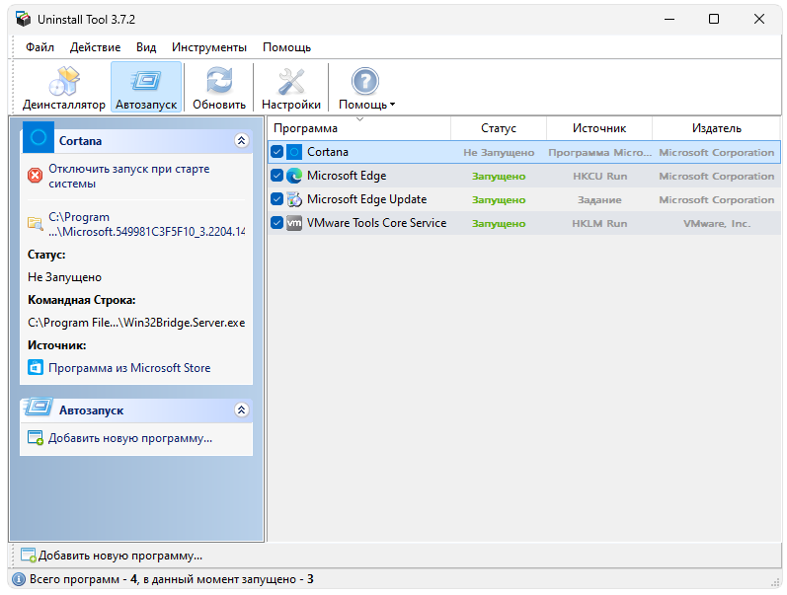Toggle the Microsoft Edge checkbox
Viewport: 787px width, 595px height.
pyautogui.click(x=277, y=176)
